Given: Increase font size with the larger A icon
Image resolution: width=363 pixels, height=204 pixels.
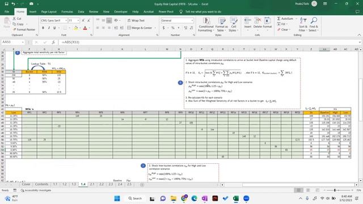Looking at the screenshot, I should pyautogui.click(x=83, y=20).
